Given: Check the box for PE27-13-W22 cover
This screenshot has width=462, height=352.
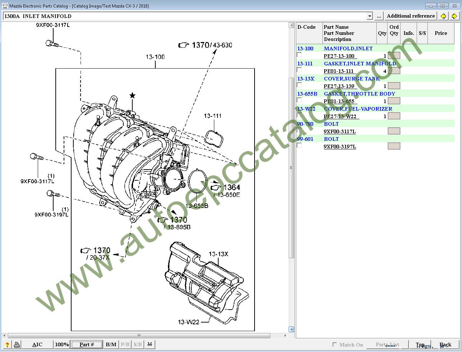Looking at the screenshot, I should pyautogui.click(x=299, y=115).
